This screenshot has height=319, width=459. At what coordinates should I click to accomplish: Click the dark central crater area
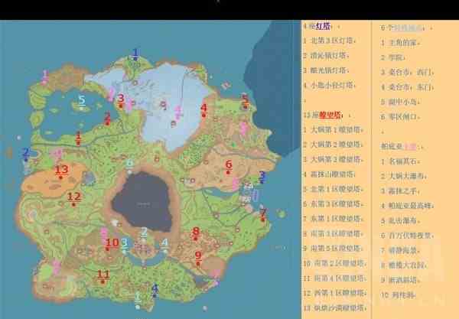[144, 202]
